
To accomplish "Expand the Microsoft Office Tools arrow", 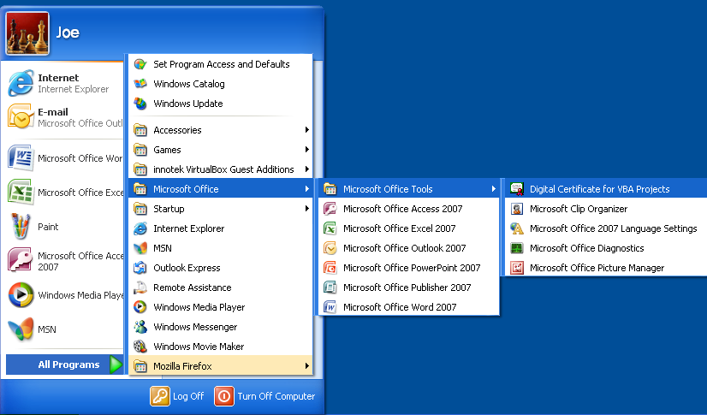I will tap(494, 189).
